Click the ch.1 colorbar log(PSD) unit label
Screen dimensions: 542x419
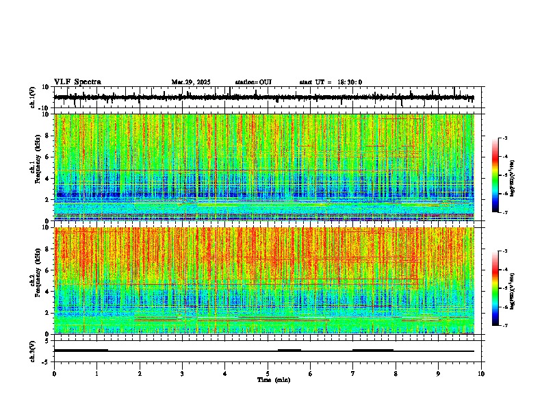[x=513, y=179]
